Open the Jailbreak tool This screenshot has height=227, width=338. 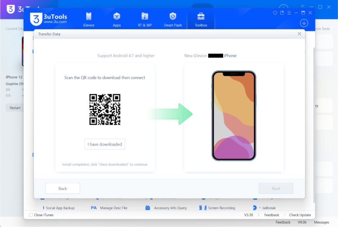coord(264,208)
